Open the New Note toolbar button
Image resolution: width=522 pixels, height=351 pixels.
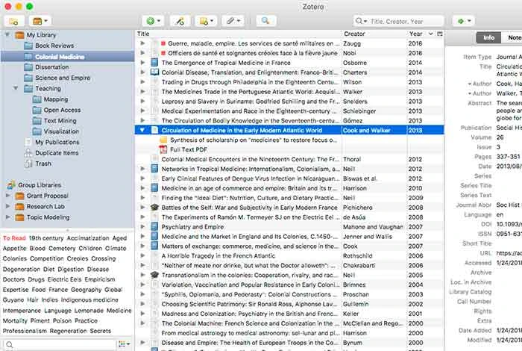point(206,22)
